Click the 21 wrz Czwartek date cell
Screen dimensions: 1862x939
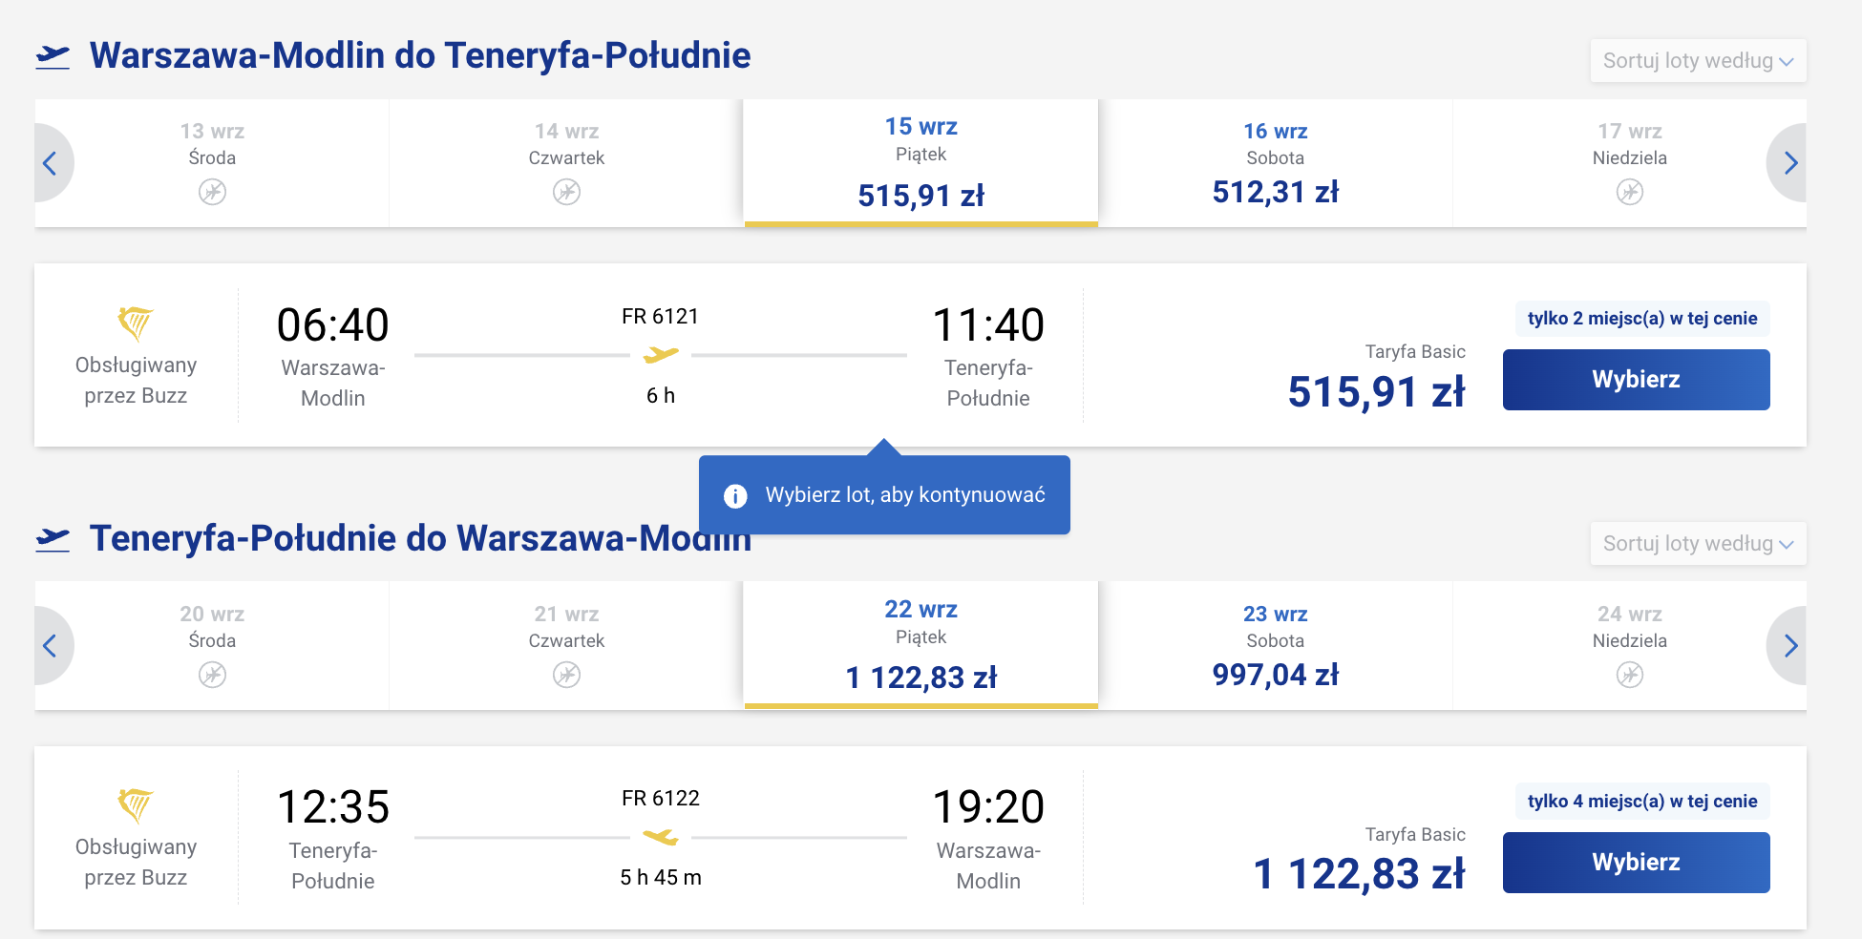pos(566,646)
